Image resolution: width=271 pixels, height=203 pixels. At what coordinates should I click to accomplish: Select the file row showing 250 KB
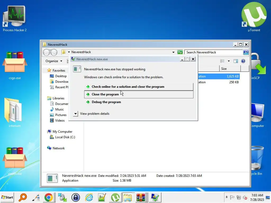coord(219,82)
